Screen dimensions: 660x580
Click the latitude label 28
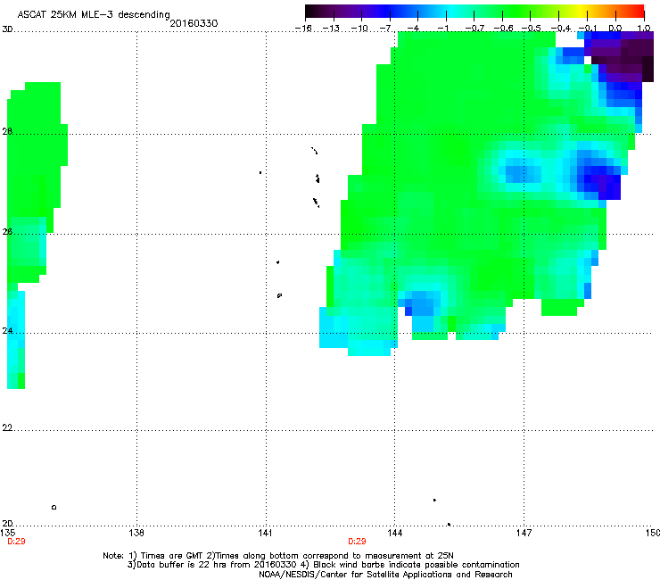[x=7, y=131]
